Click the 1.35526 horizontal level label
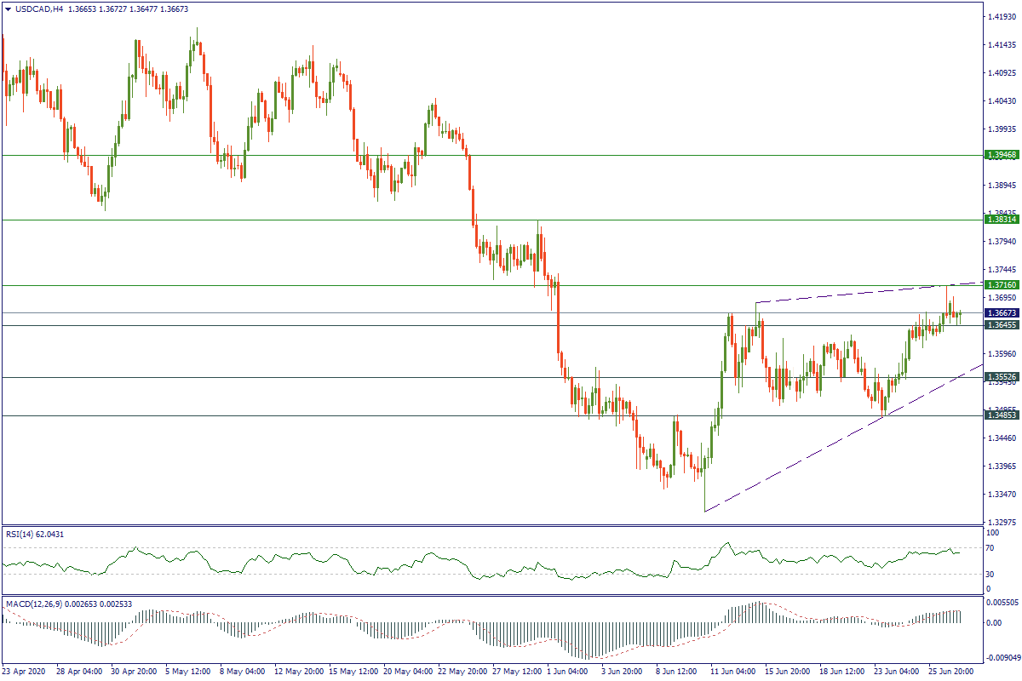1022x681 pixels. [x=1002, y=377]
